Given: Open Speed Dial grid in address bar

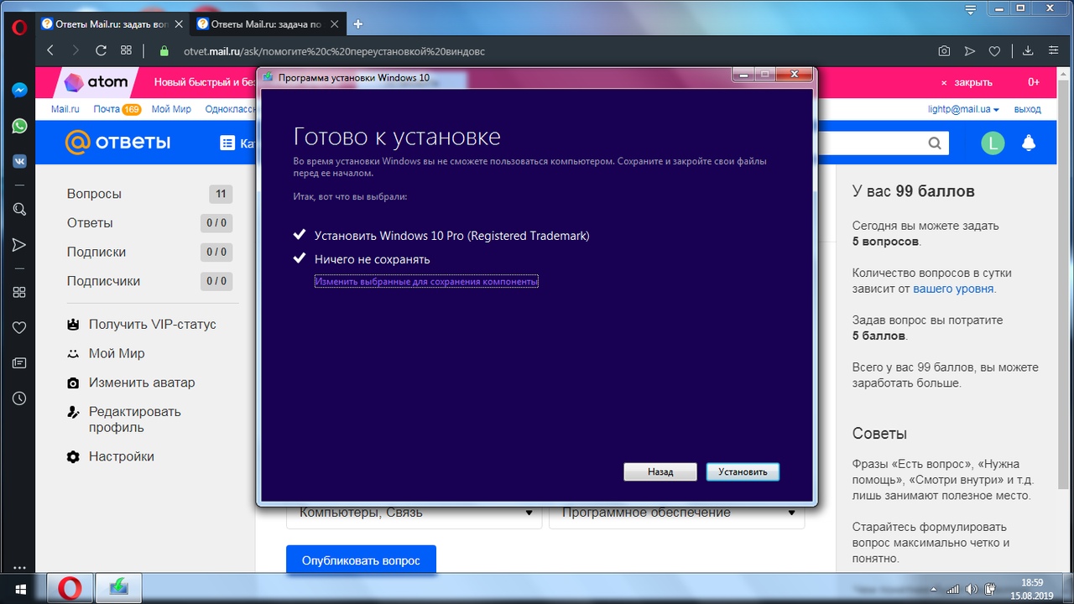Looking at the screenshot, I should pyautogui.click(x=127, y=51).
